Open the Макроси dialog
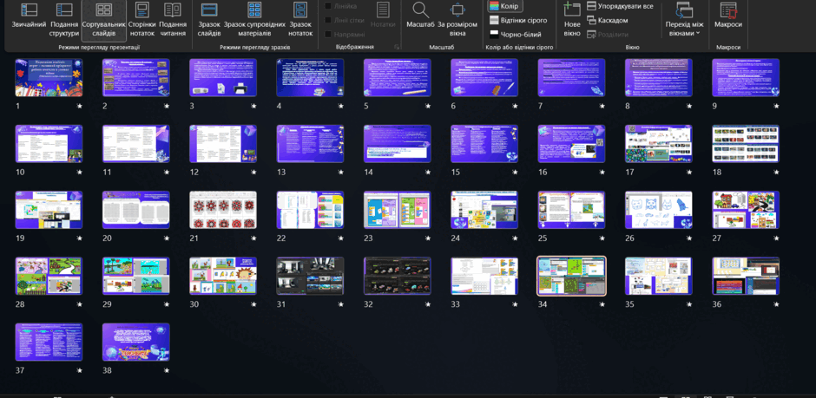Screen dimensions: 816x398 point(728,15)
